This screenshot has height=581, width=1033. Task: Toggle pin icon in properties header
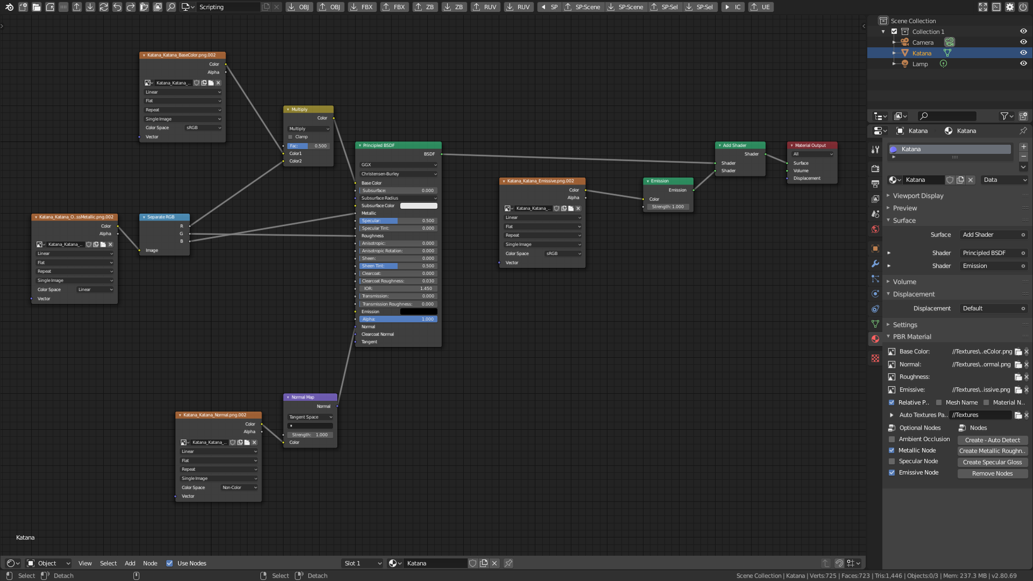tap(1023, 131)
